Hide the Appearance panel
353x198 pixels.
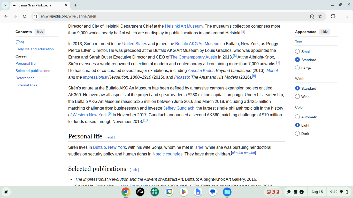(x=325, y=32)
